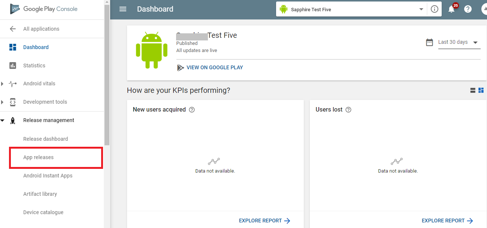
Task: Open the help question mark icon
Action: [468, 9]
